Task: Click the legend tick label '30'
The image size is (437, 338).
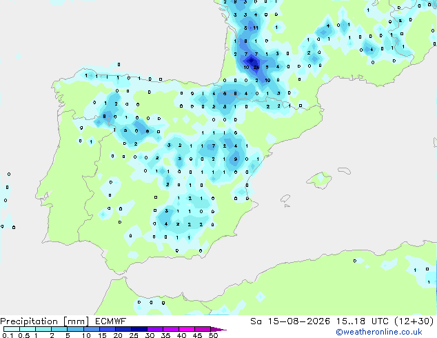Action: coord(150,335)
